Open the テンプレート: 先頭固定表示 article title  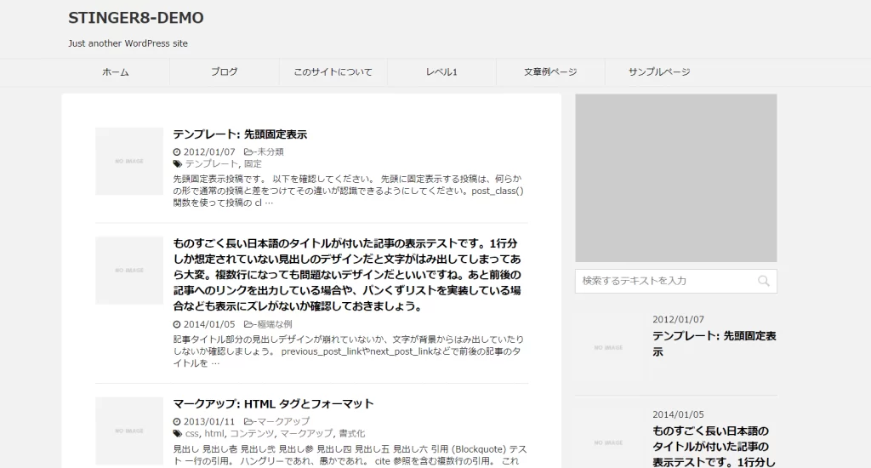pos(240,134)
